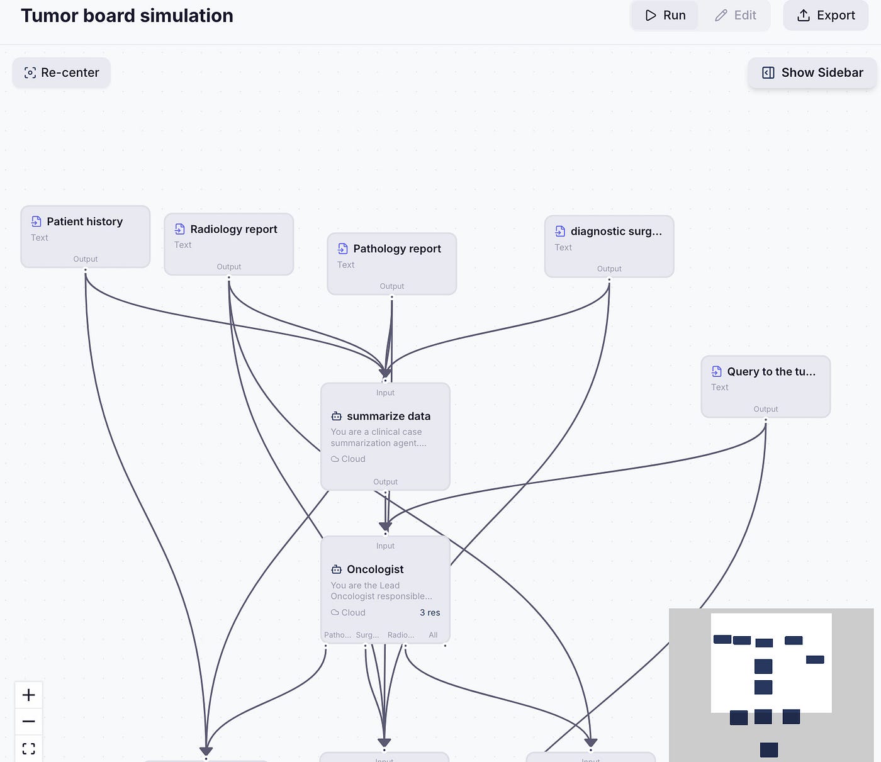Select the Oncologist Patho output port
Image resolution: width=881 pixels, height=762 pixels.
point(325,645)
